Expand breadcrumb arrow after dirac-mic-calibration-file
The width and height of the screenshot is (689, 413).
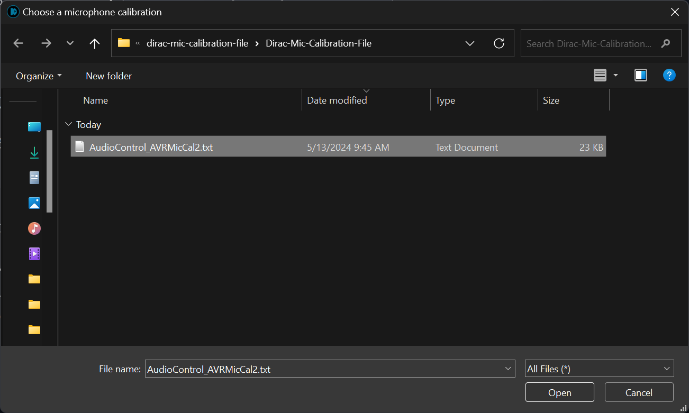click(x=257, y=43)
